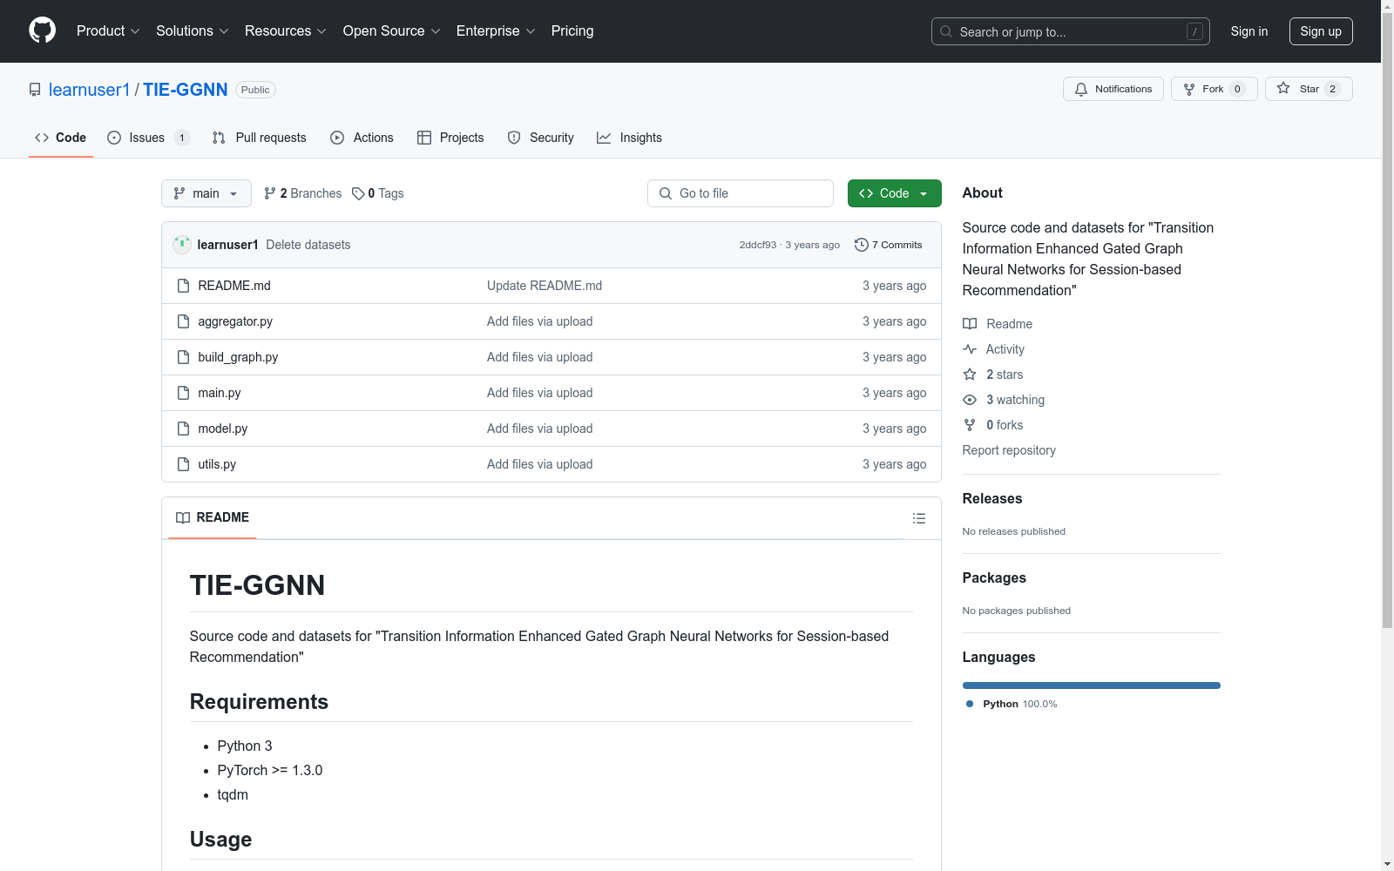The height and width of the screenshot is (871, 1394).
Task: Click the Sign in link
Action: (x=1249, y=31)
